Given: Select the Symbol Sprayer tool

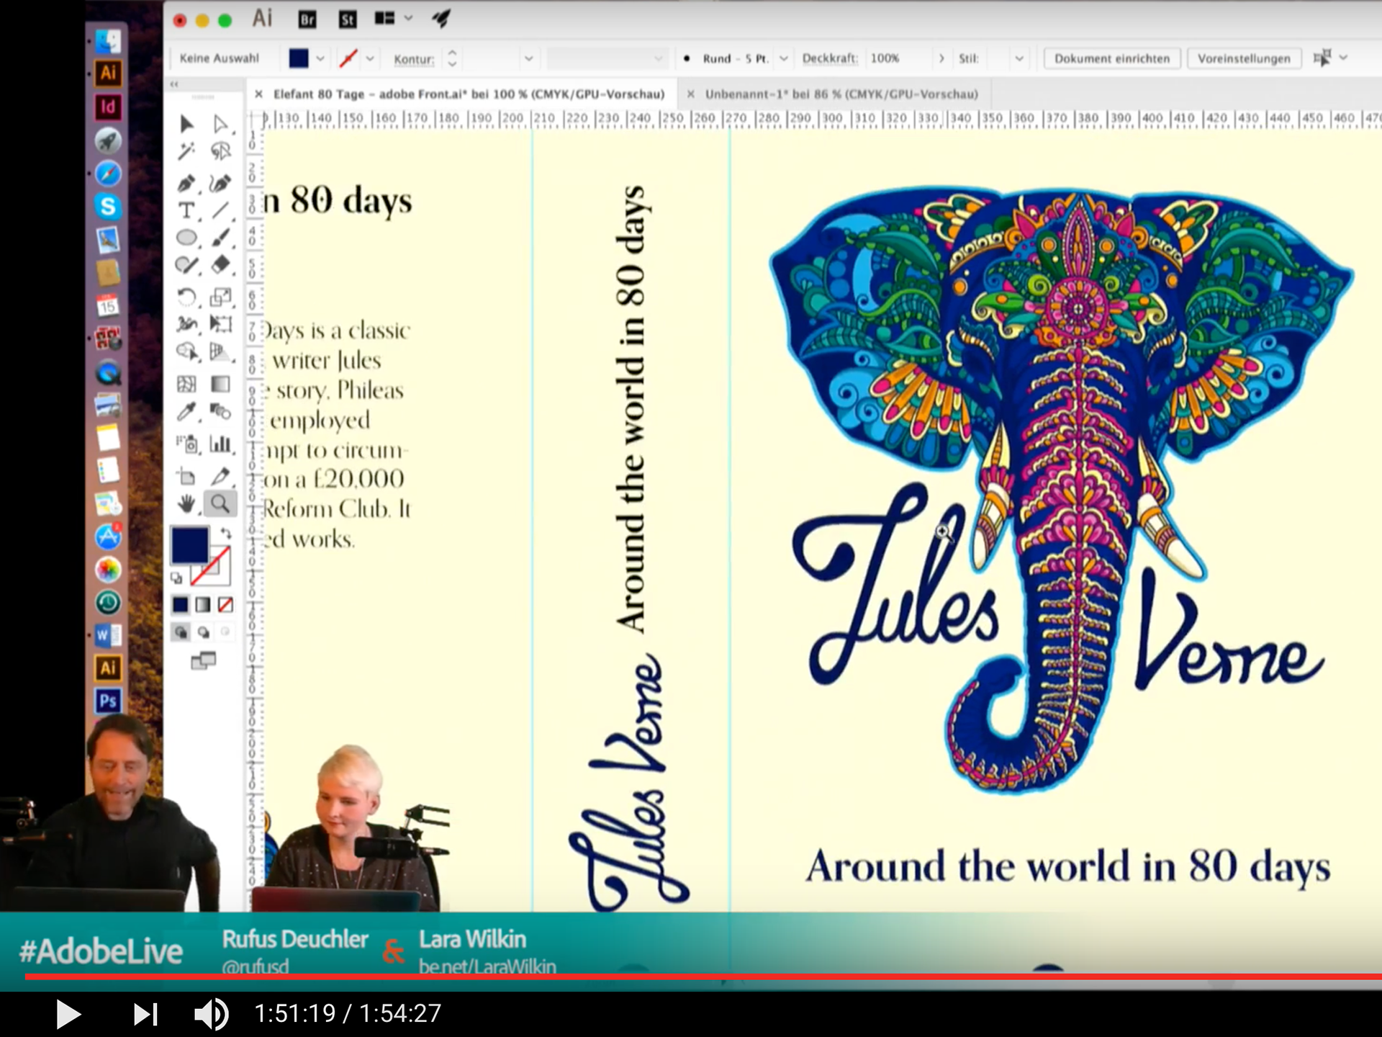Looking at the screenshot, I should point(186,444).
